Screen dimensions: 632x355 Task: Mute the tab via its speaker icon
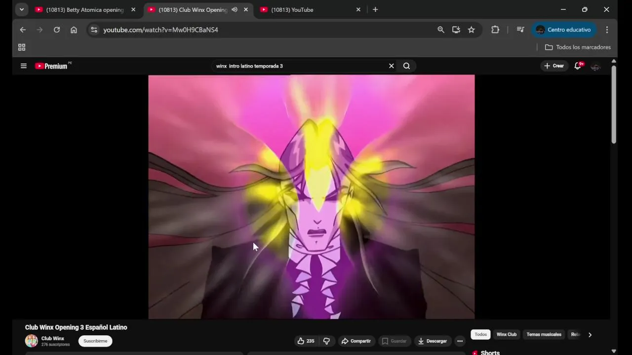tap(235, 9)
